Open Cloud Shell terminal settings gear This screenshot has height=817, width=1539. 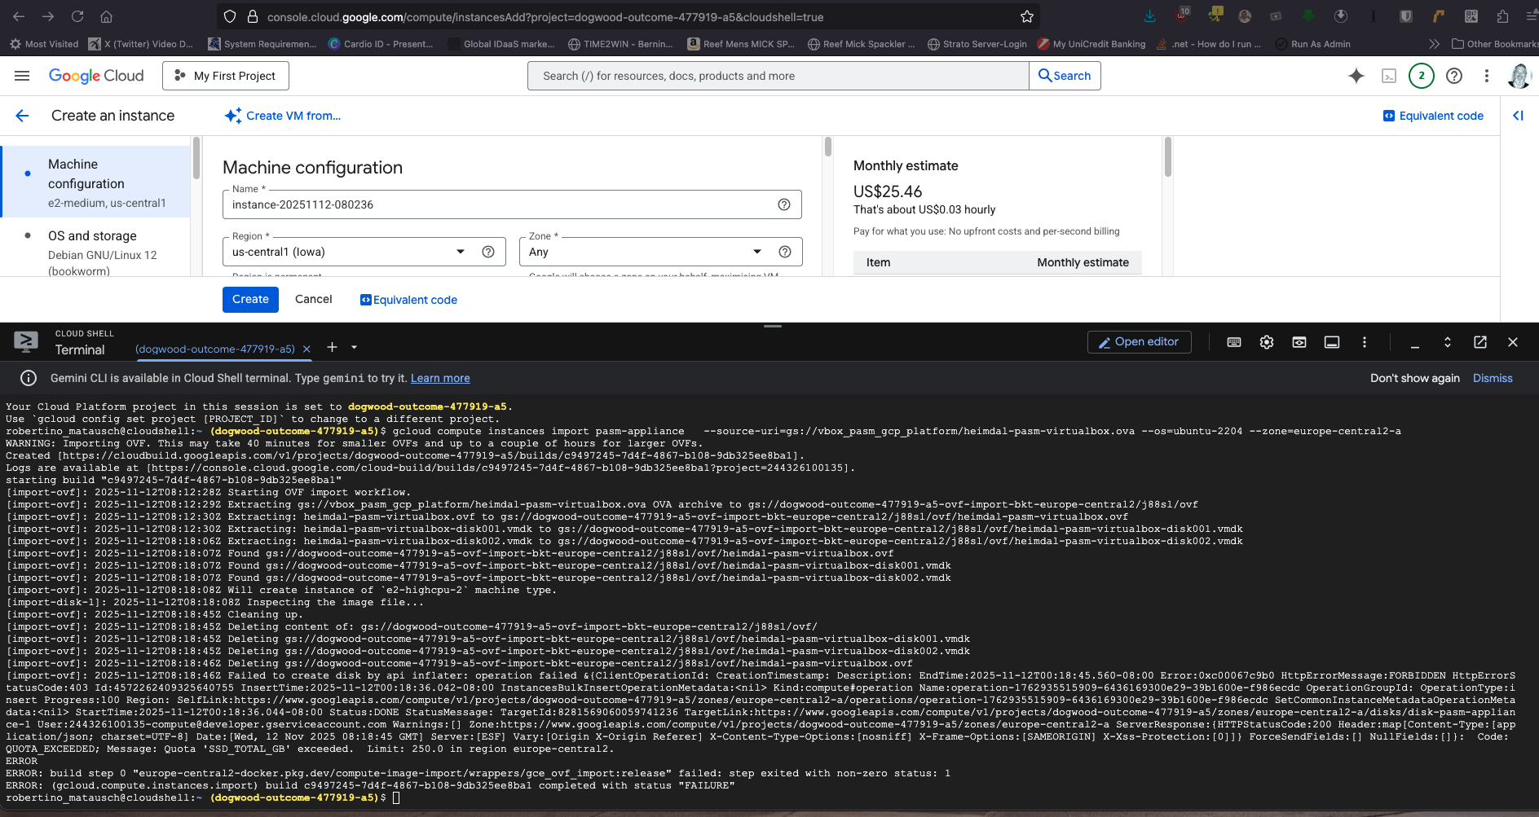click(1267, 342)
